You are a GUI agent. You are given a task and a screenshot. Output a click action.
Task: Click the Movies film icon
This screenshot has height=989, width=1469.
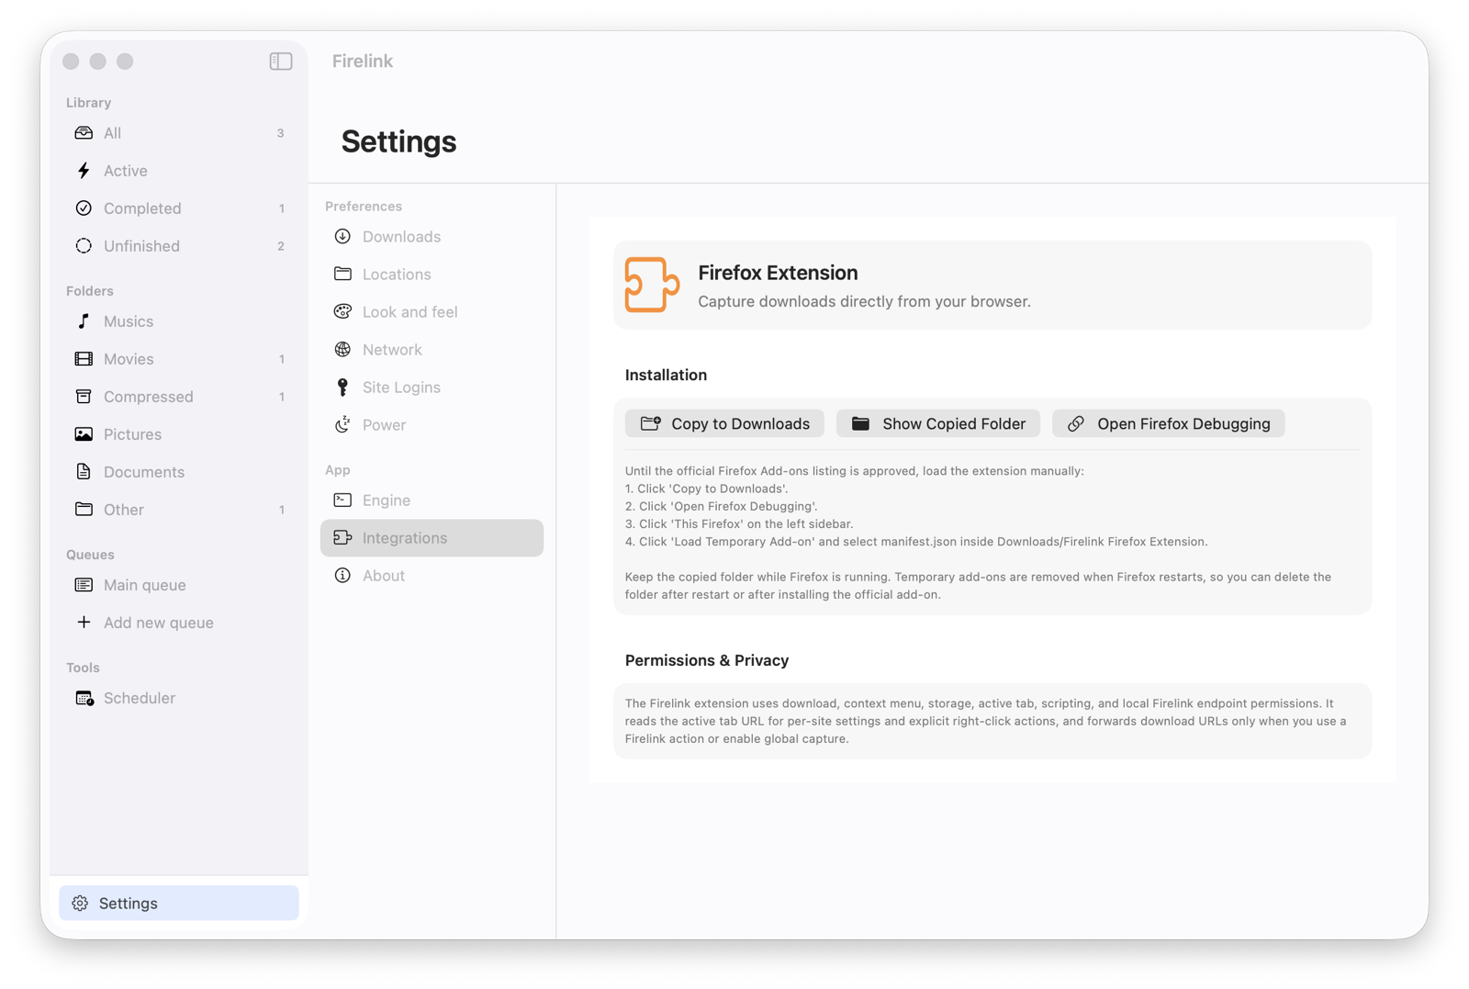(84, 359)
